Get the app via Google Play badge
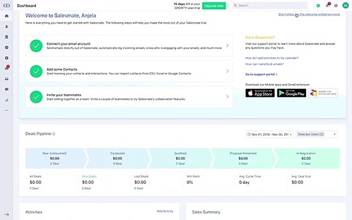Viewport: 352px width, 220px height. pyautogui.click(x=291, y=93)
